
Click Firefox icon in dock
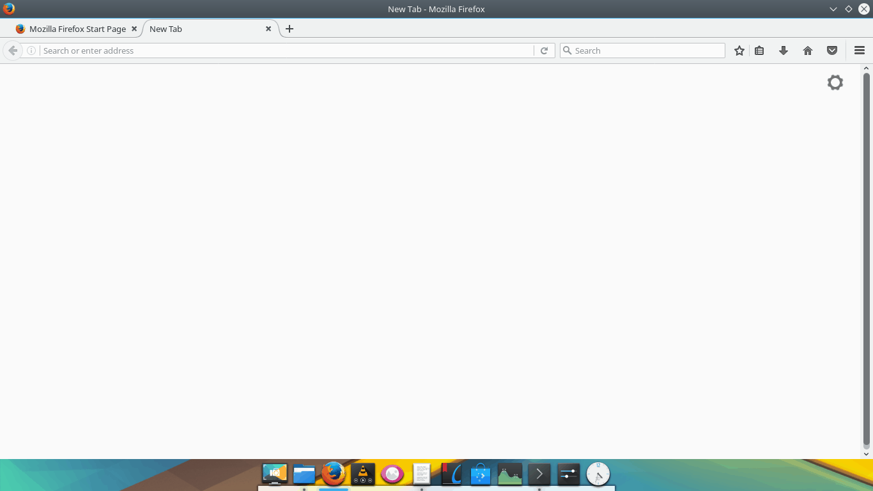(333, 474)
